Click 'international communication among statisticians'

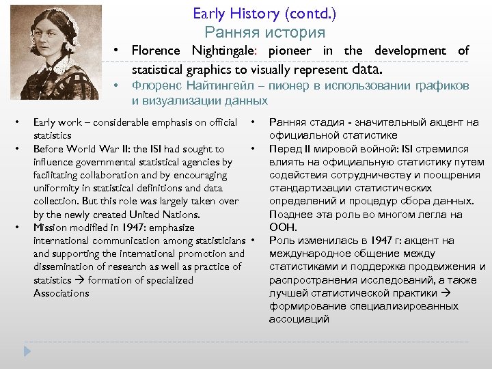coord(139,241)
